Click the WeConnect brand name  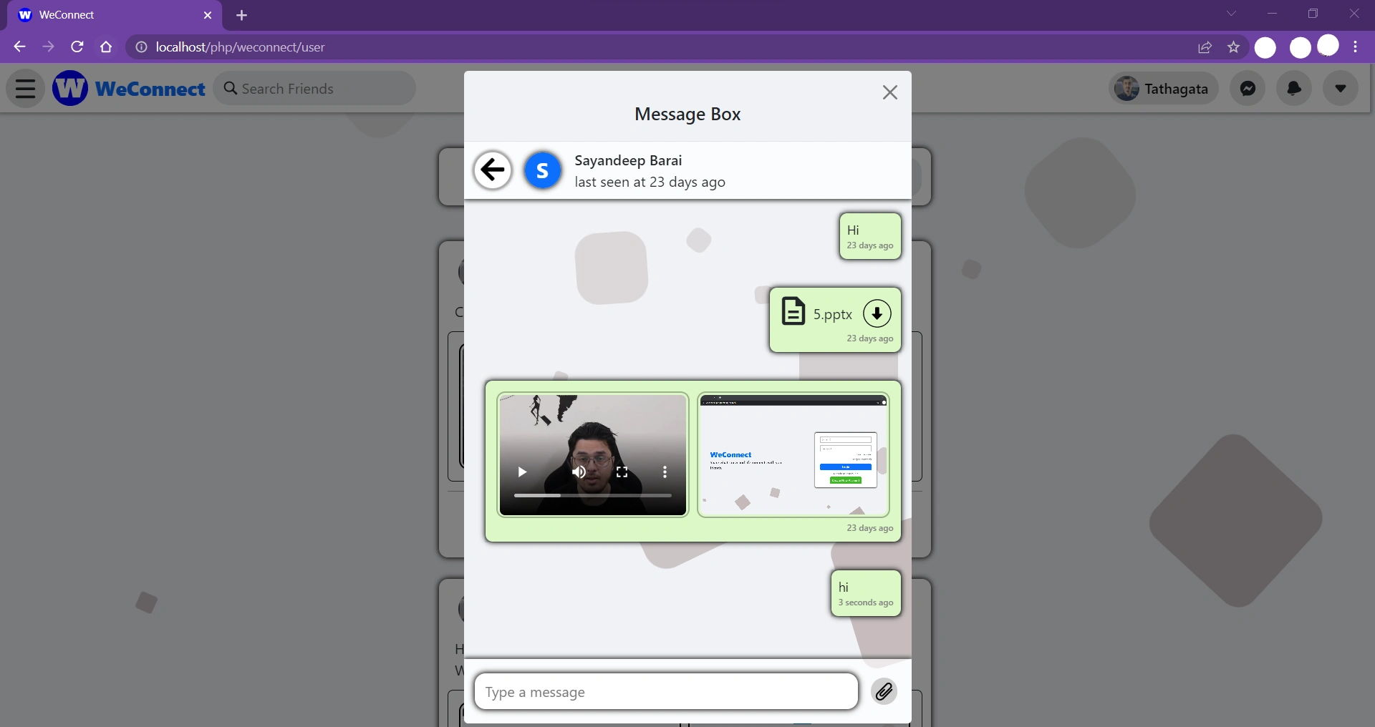click(150, 89)
